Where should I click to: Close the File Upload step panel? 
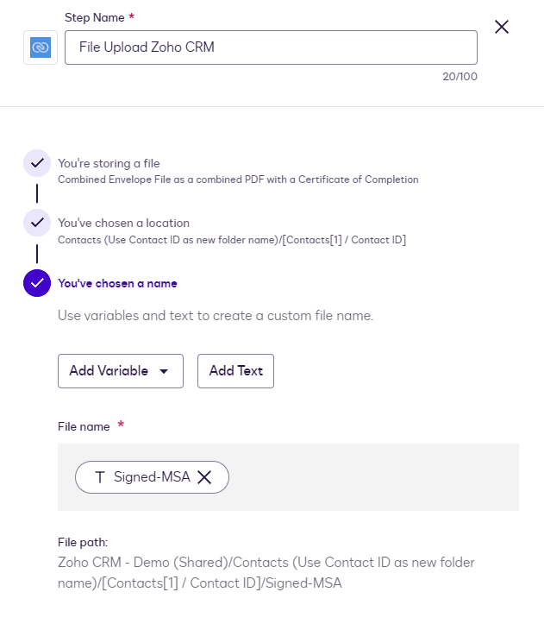tap(502, 27)
